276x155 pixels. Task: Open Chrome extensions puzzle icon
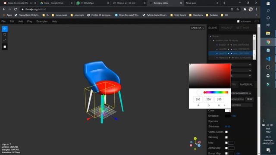click(245, 9)
